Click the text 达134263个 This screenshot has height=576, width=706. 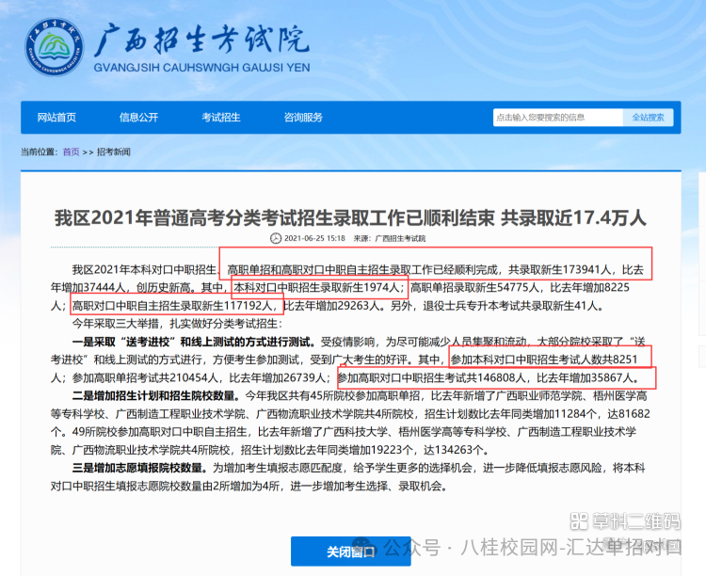point(454,450)
